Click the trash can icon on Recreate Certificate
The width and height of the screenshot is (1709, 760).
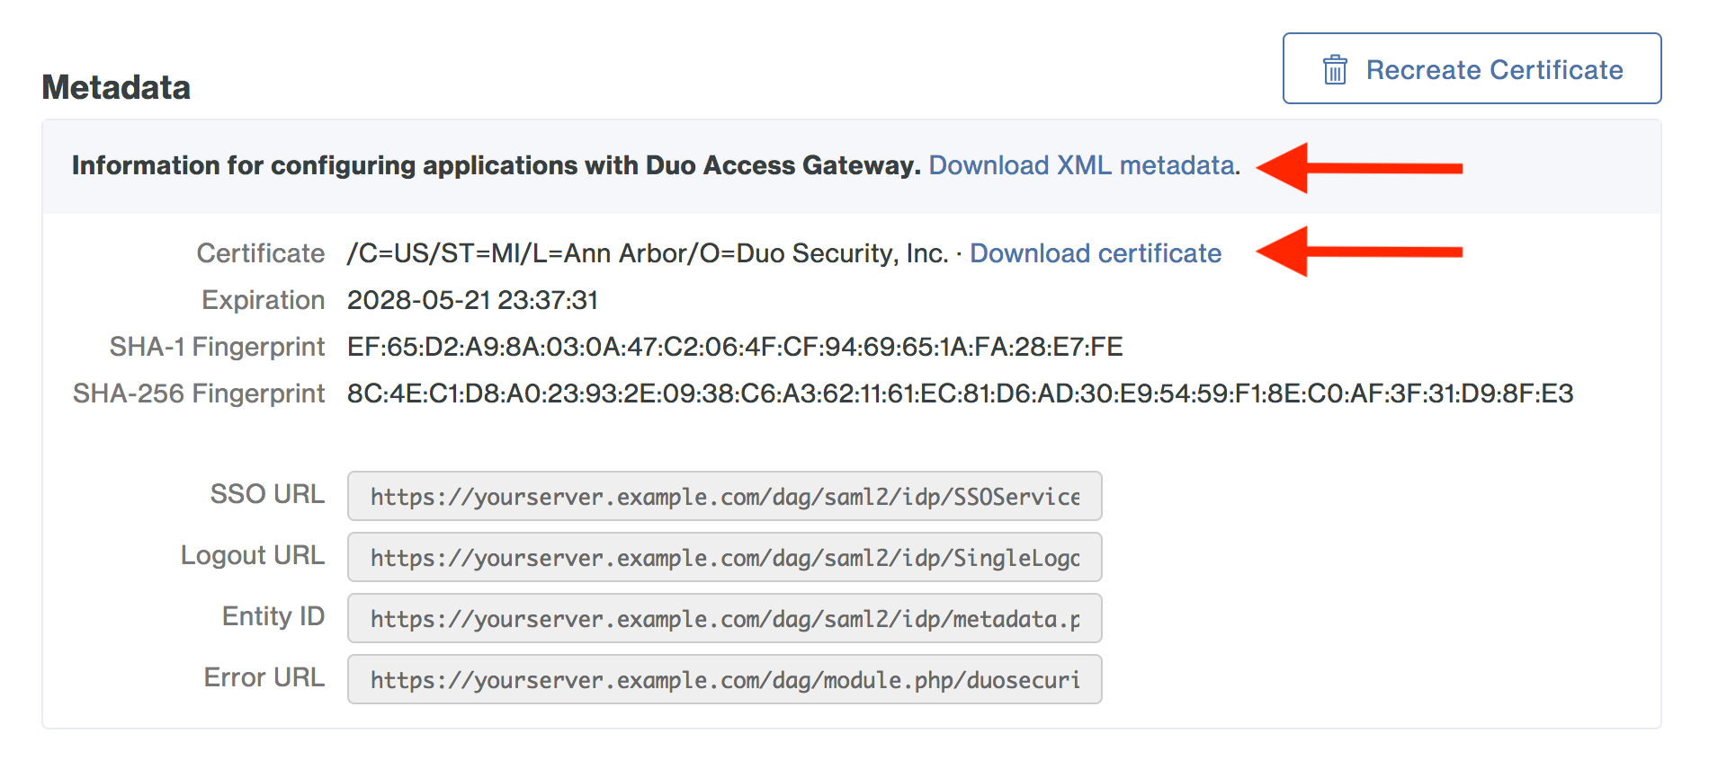coord(1335,69)
